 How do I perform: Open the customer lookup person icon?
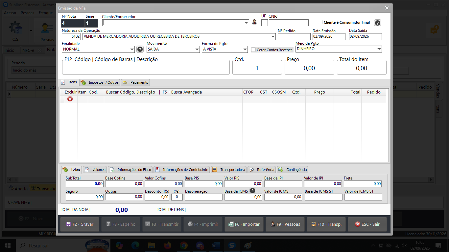click(254, 22)
